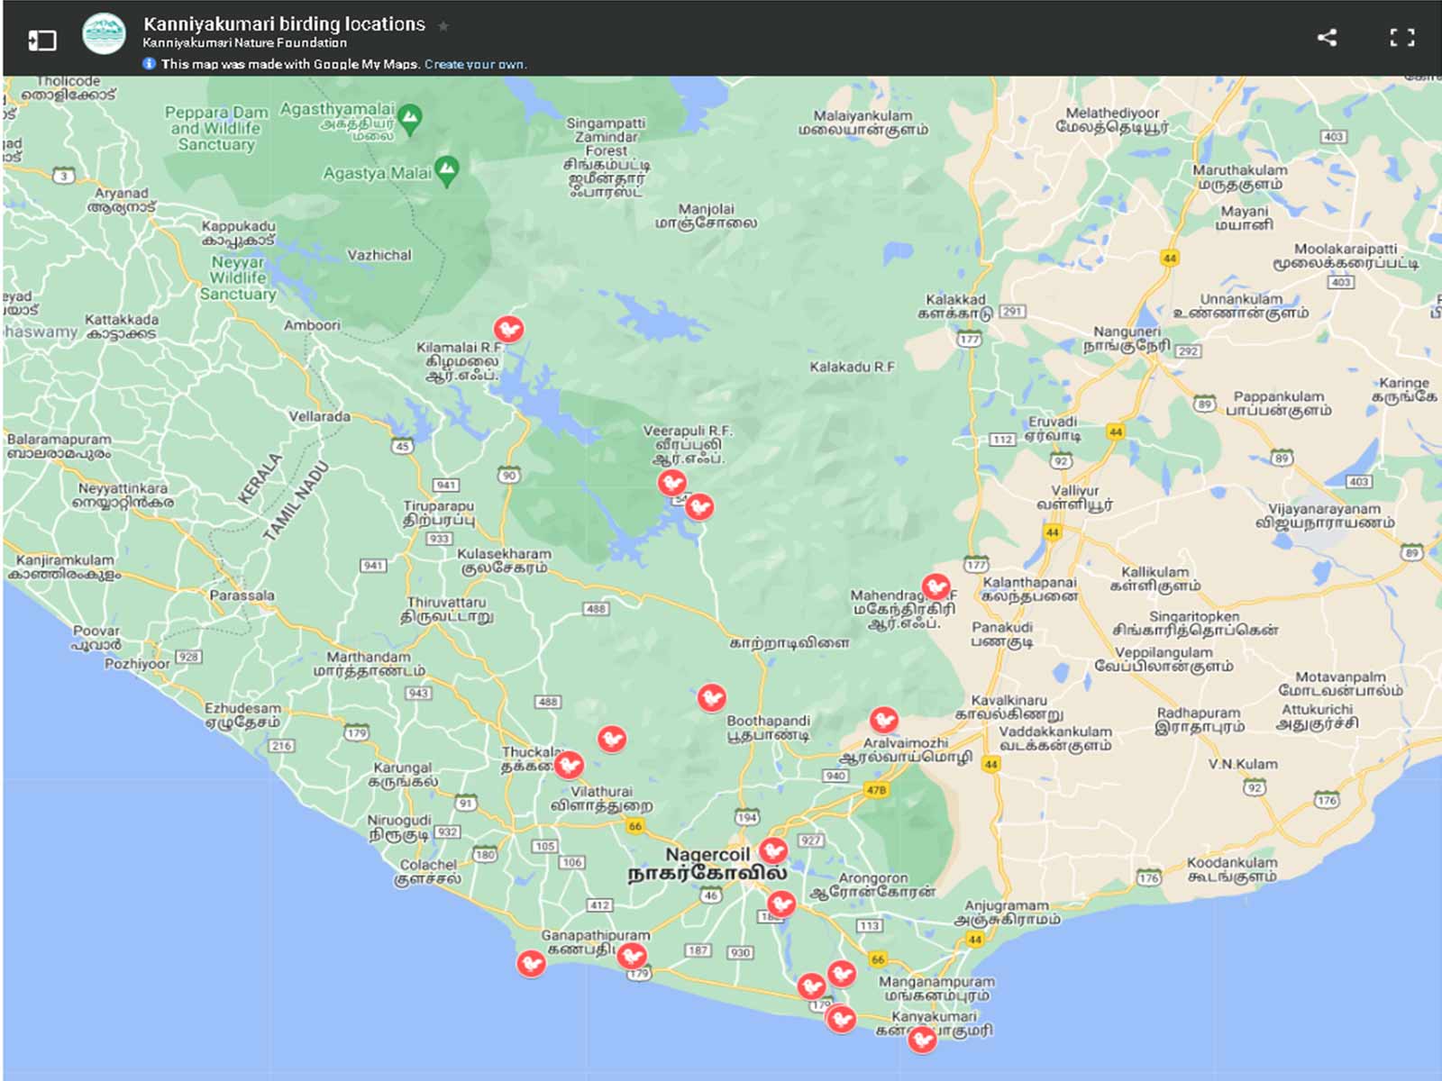
Task: Open the 'Create your own' link
Action: (475, 64)
